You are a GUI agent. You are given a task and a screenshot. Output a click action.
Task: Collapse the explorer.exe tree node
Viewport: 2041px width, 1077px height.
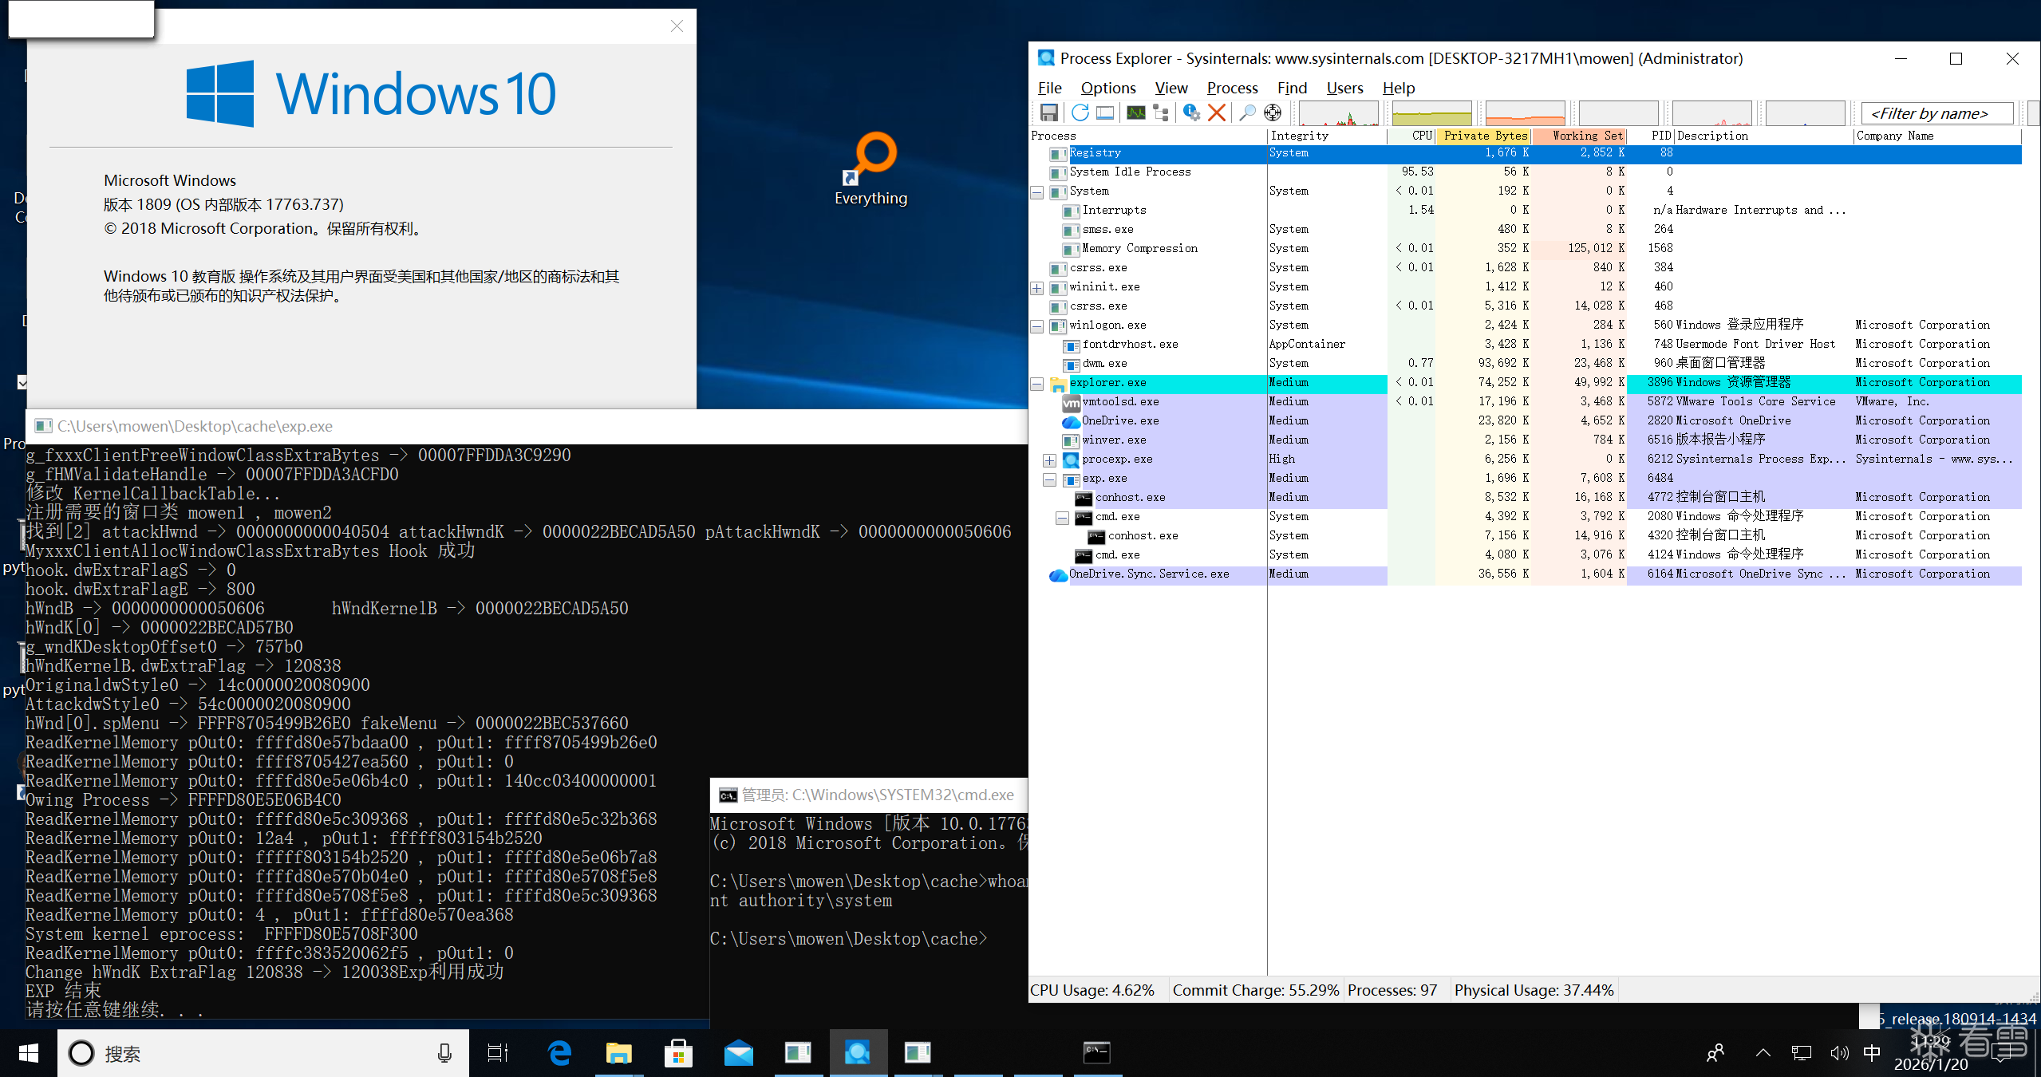click(1036, 384)
